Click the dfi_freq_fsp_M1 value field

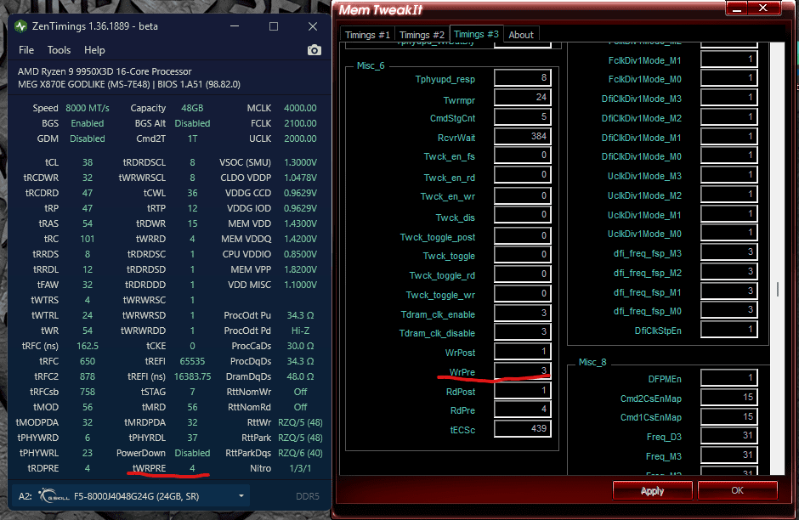tap(729, 291)
